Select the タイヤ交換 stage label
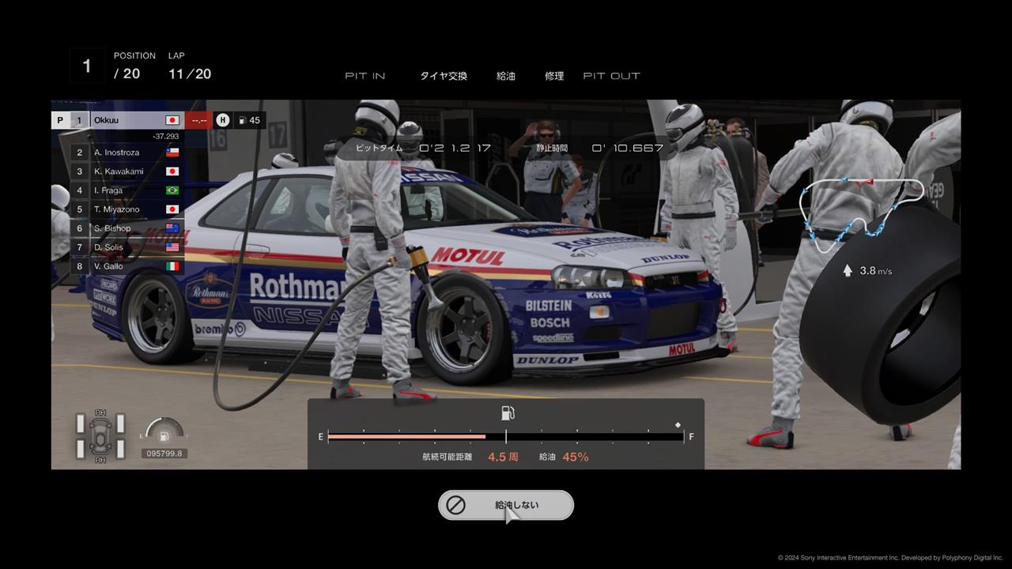This screenshot has height=569, width=1012. click(x=444, y=76)
